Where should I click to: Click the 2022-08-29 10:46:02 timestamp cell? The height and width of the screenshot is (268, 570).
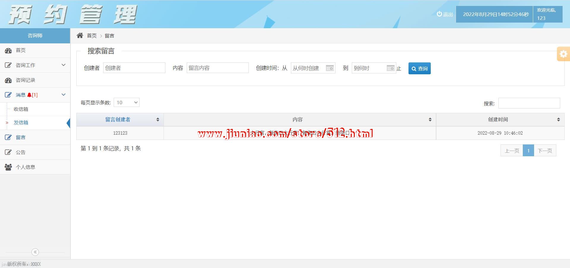[500, 133]
